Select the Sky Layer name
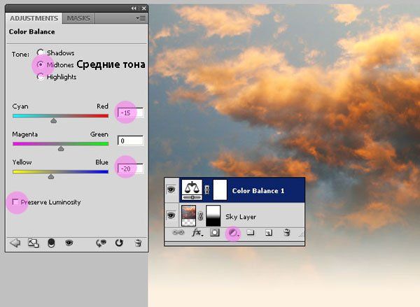Image resolution: width=420 pixels, height=307 pixels. click(241, 217)
